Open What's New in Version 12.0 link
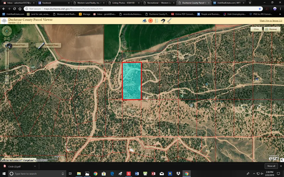Screen dimensions: 284x177 click(270, 21)
